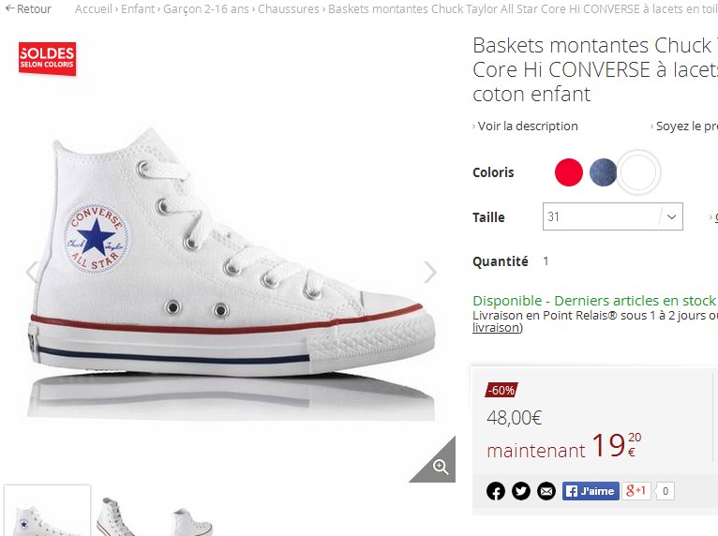Open the Taille size dropdown
Screen dimensions: 718x536
[x=602, y=216]
